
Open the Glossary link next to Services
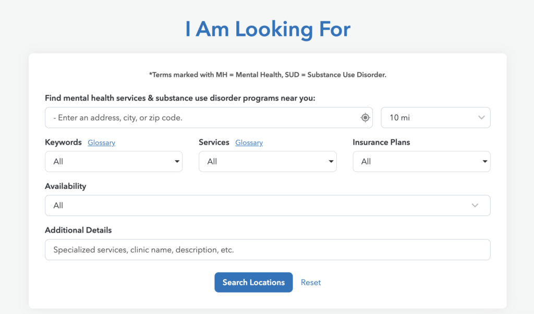coord(249,142)
